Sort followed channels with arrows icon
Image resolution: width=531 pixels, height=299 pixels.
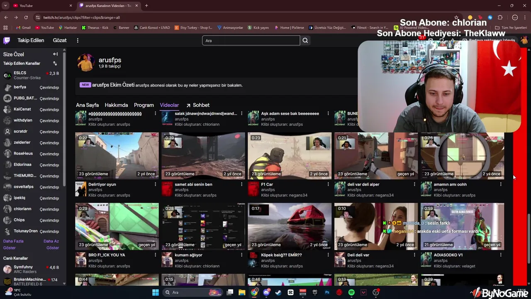click(55, 64)
